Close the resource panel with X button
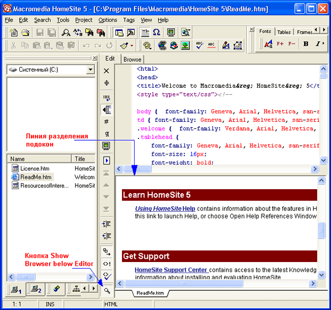Image resolution: width=331 pixels, height=310 pixels. pos(95,58)
